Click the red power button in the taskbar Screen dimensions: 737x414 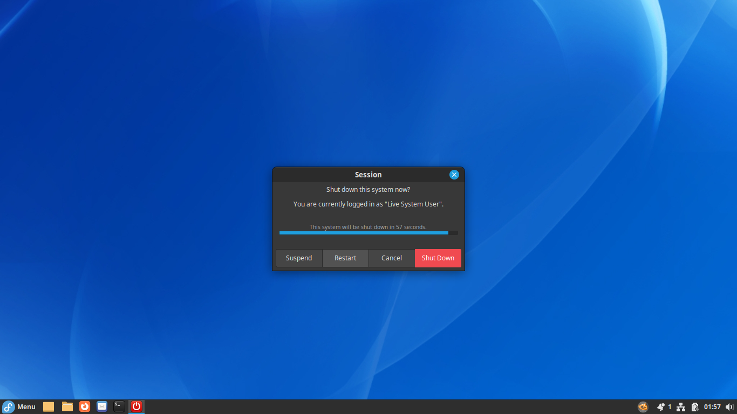click(136, 406)
